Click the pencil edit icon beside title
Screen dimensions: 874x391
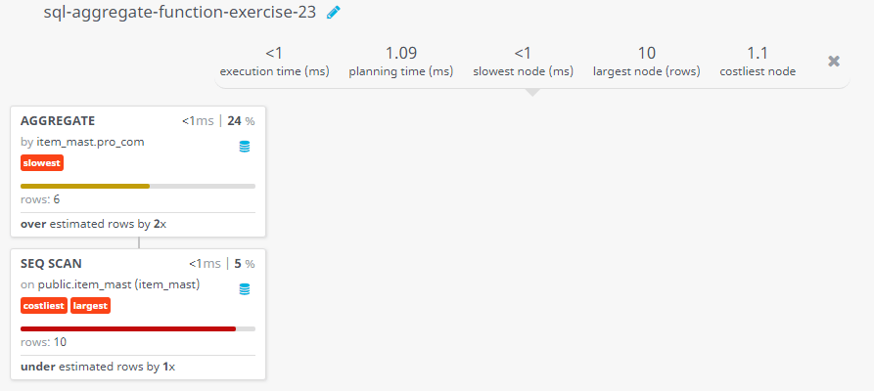(334, 13)
